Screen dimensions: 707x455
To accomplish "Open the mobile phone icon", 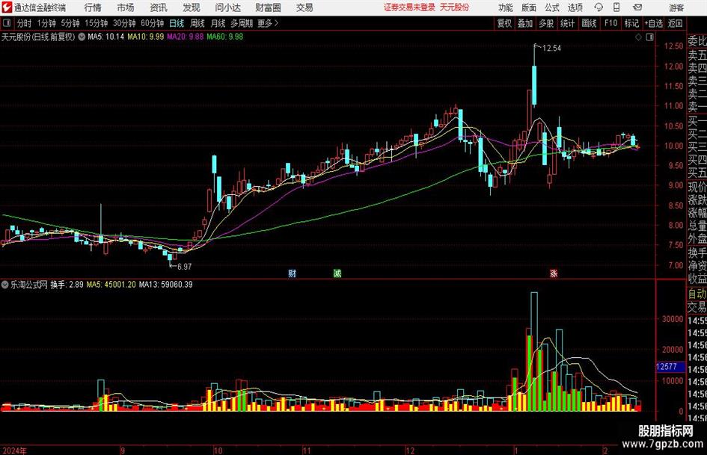I will pyautogui.click(x=616, y=7).
